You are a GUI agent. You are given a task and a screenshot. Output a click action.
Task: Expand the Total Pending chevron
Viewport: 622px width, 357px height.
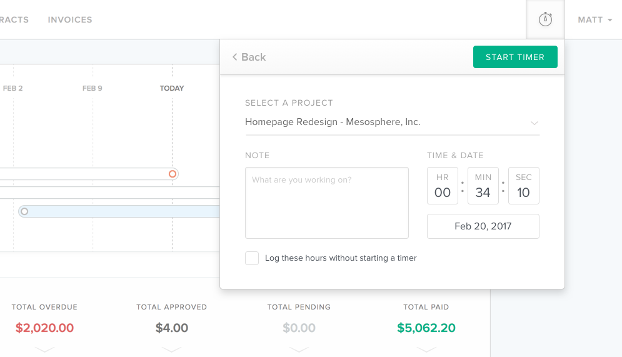tap(299, 349)
